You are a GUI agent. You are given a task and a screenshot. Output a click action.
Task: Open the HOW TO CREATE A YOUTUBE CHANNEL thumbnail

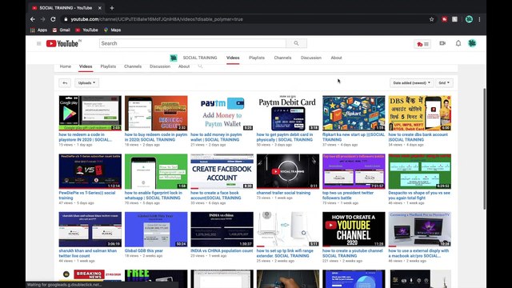(354, 230)
